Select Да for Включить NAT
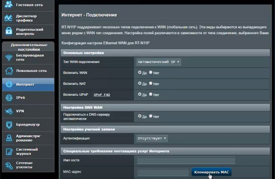 [140, 83]
